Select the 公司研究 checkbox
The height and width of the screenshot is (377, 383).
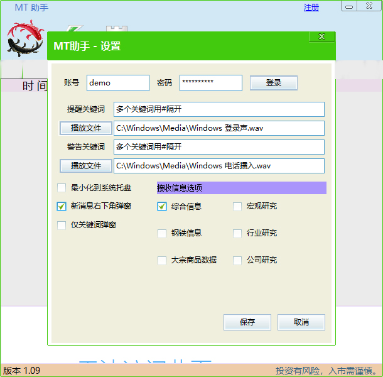point(237,260)
